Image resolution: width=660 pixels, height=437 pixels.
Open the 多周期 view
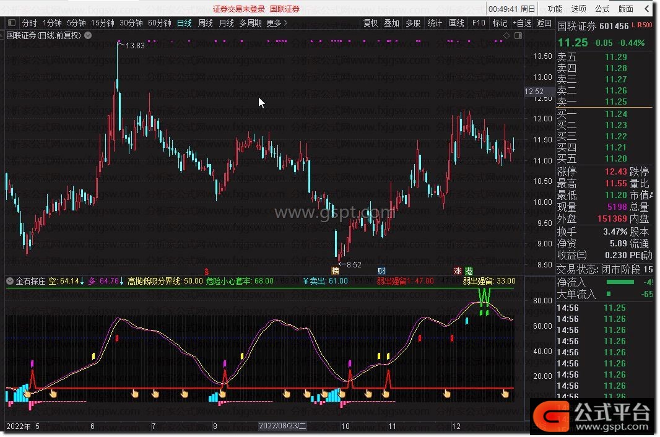point(251,23)
